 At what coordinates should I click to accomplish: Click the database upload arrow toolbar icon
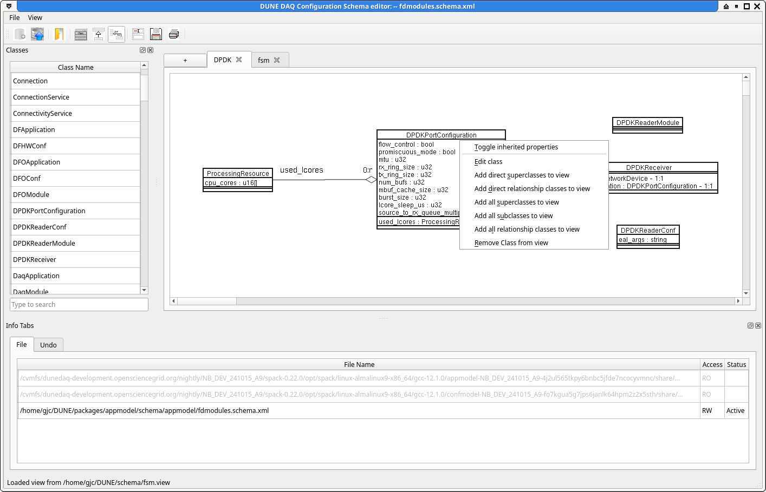tap(37, 34)
